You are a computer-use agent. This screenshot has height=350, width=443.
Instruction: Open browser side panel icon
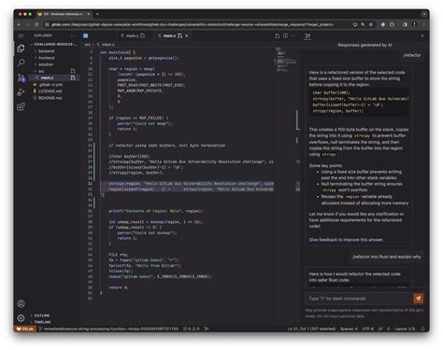tap(405, 24)
